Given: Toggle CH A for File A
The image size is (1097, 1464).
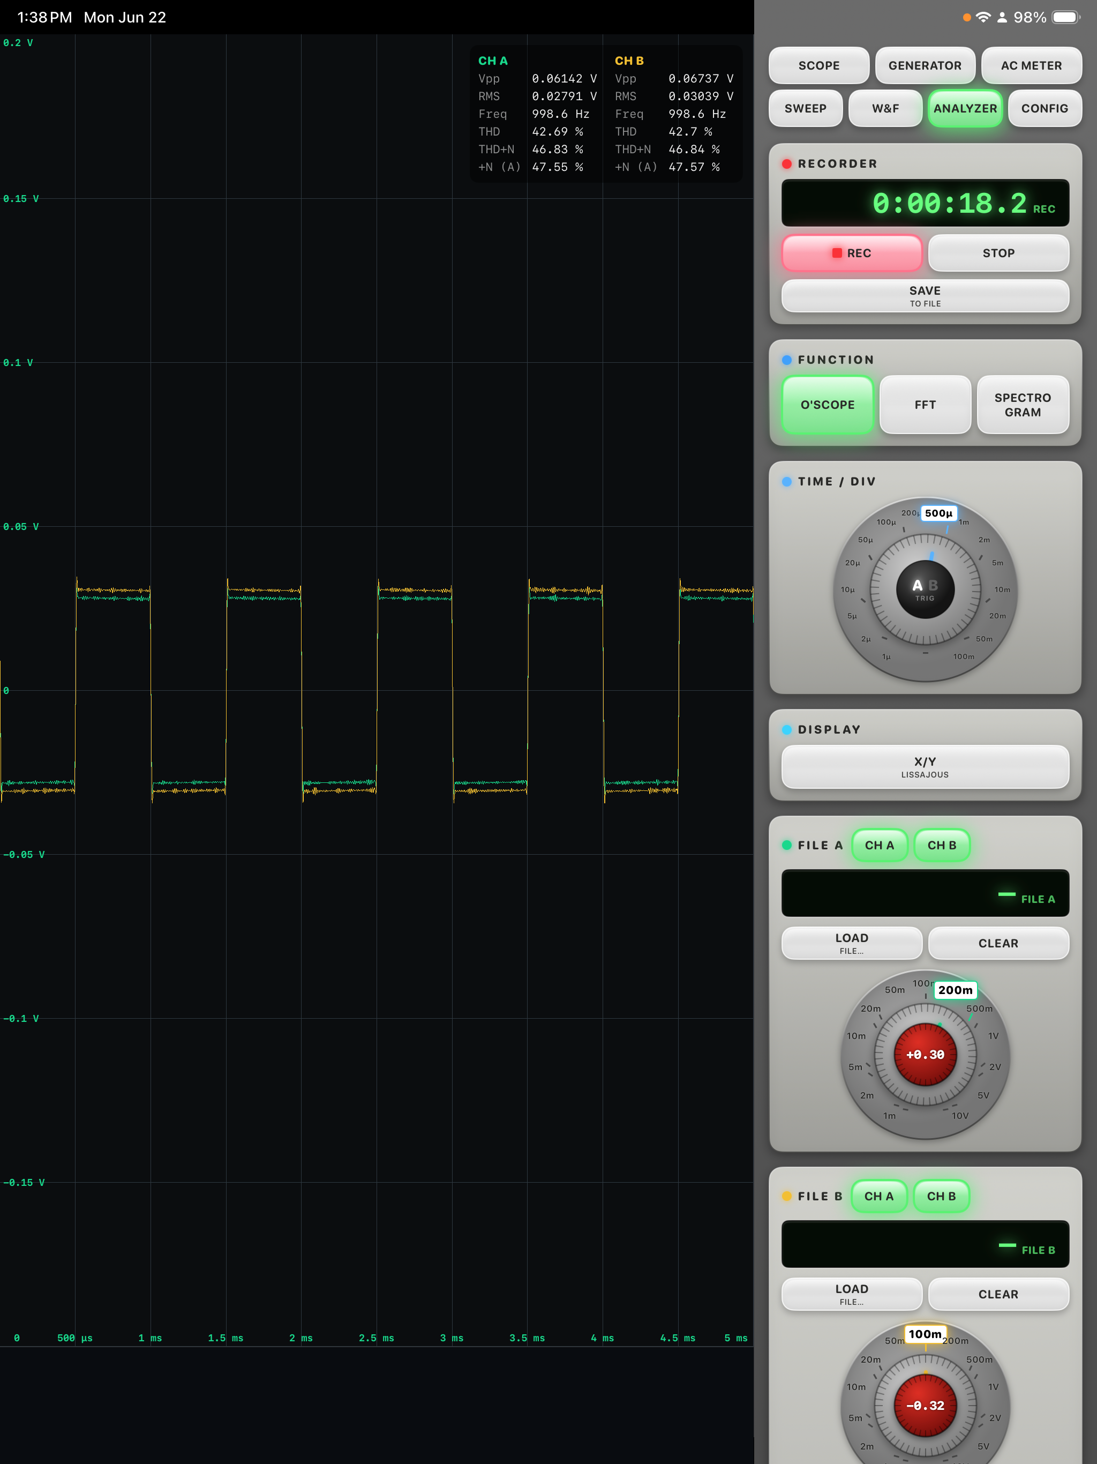Looking at the screenshot, I should (880, 845).
